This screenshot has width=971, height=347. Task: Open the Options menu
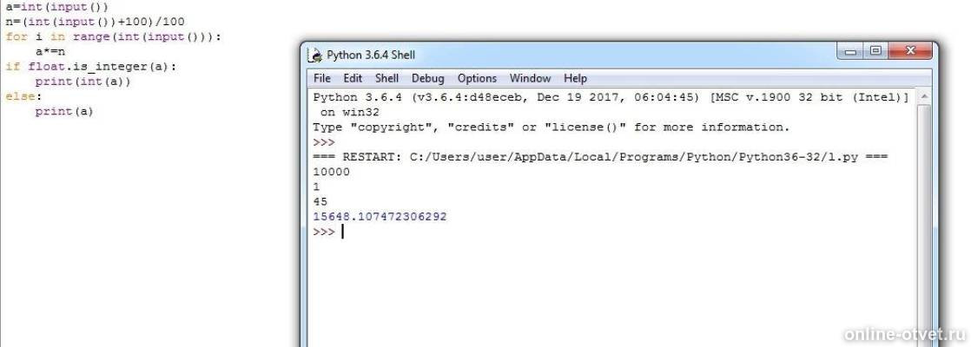click(x=477, y=79)
